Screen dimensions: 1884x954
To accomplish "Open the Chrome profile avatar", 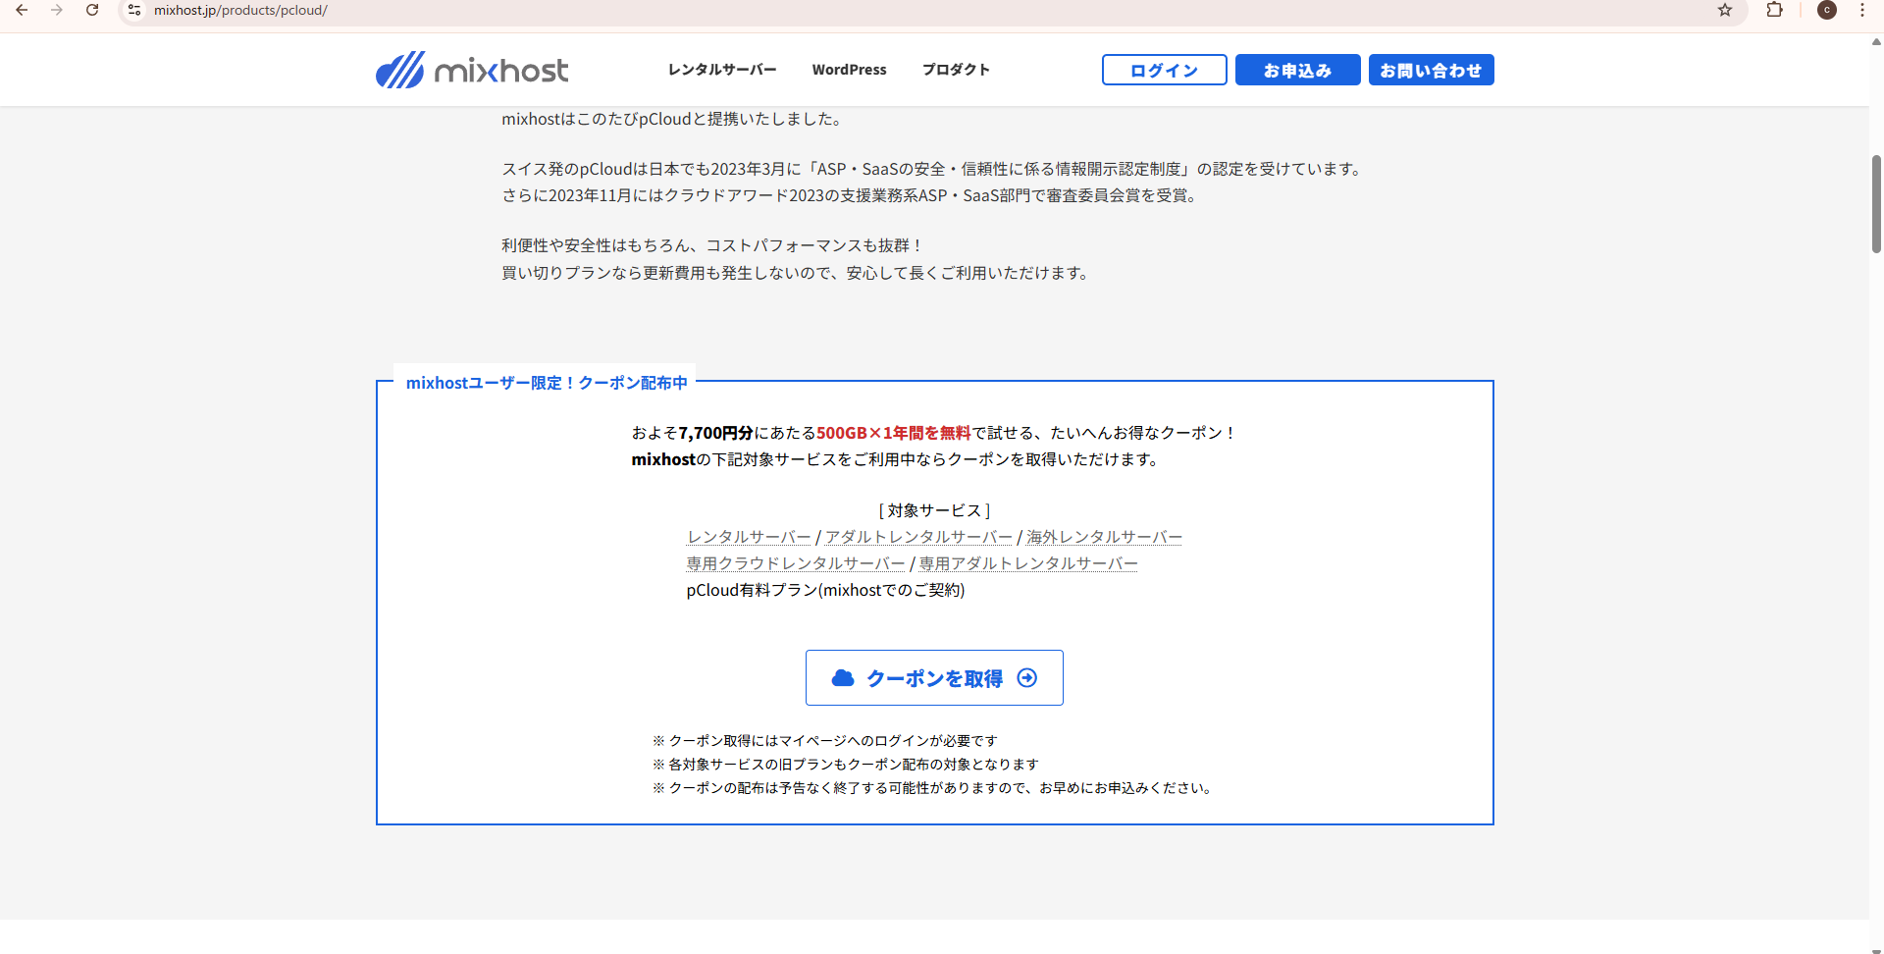I will (x=1827, y=10).
